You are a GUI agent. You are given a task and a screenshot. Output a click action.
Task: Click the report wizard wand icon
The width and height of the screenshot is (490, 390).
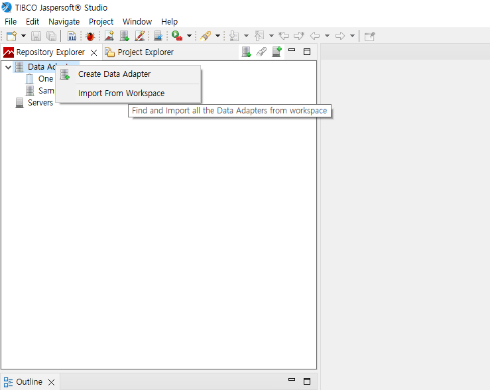pos(140,36)
